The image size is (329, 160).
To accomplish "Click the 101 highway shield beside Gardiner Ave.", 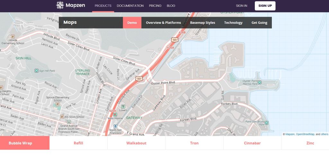I will pyautogui.click(x=139, y=79).
